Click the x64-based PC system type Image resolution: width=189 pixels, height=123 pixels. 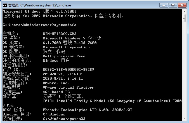[56, 92]
